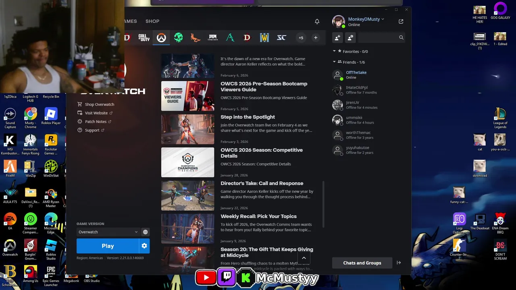
Task: Open the Overwatch desktop shortcut
Action: [x=10, y=248]
